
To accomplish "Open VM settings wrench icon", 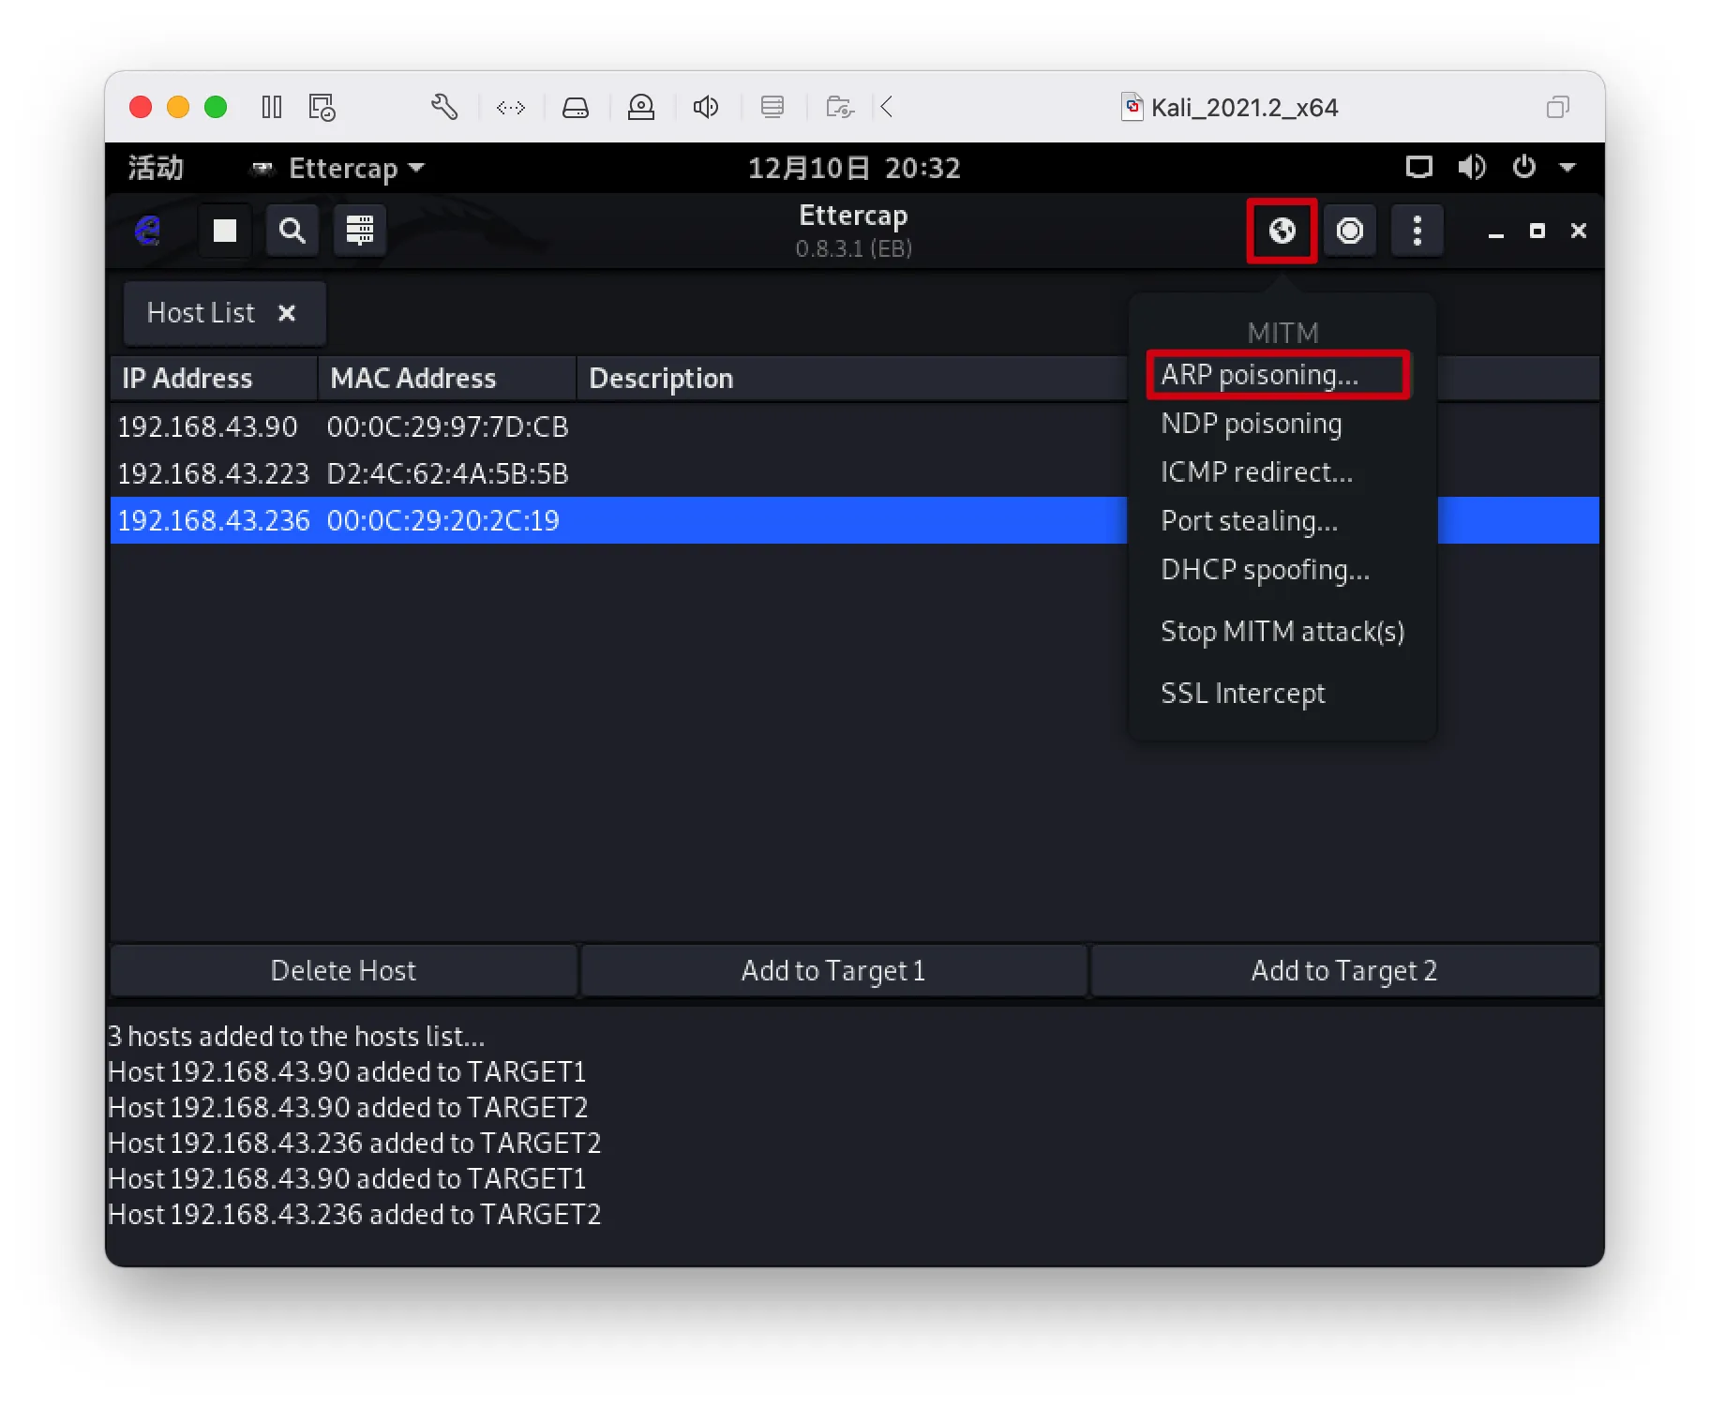I will click(444, 107).
